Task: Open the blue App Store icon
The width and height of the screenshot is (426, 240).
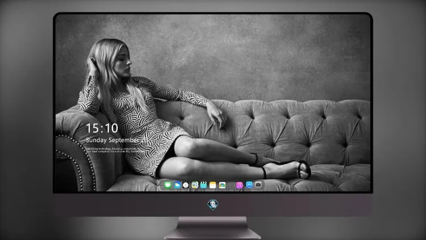Action: [249, 185]
